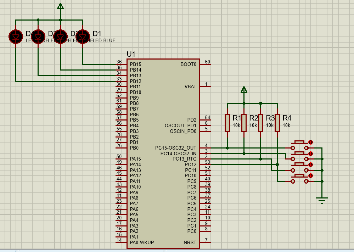Toggle the red latch of the PC13 push button
This screenshot has width=354, height=252.
(x=311, y=164)
